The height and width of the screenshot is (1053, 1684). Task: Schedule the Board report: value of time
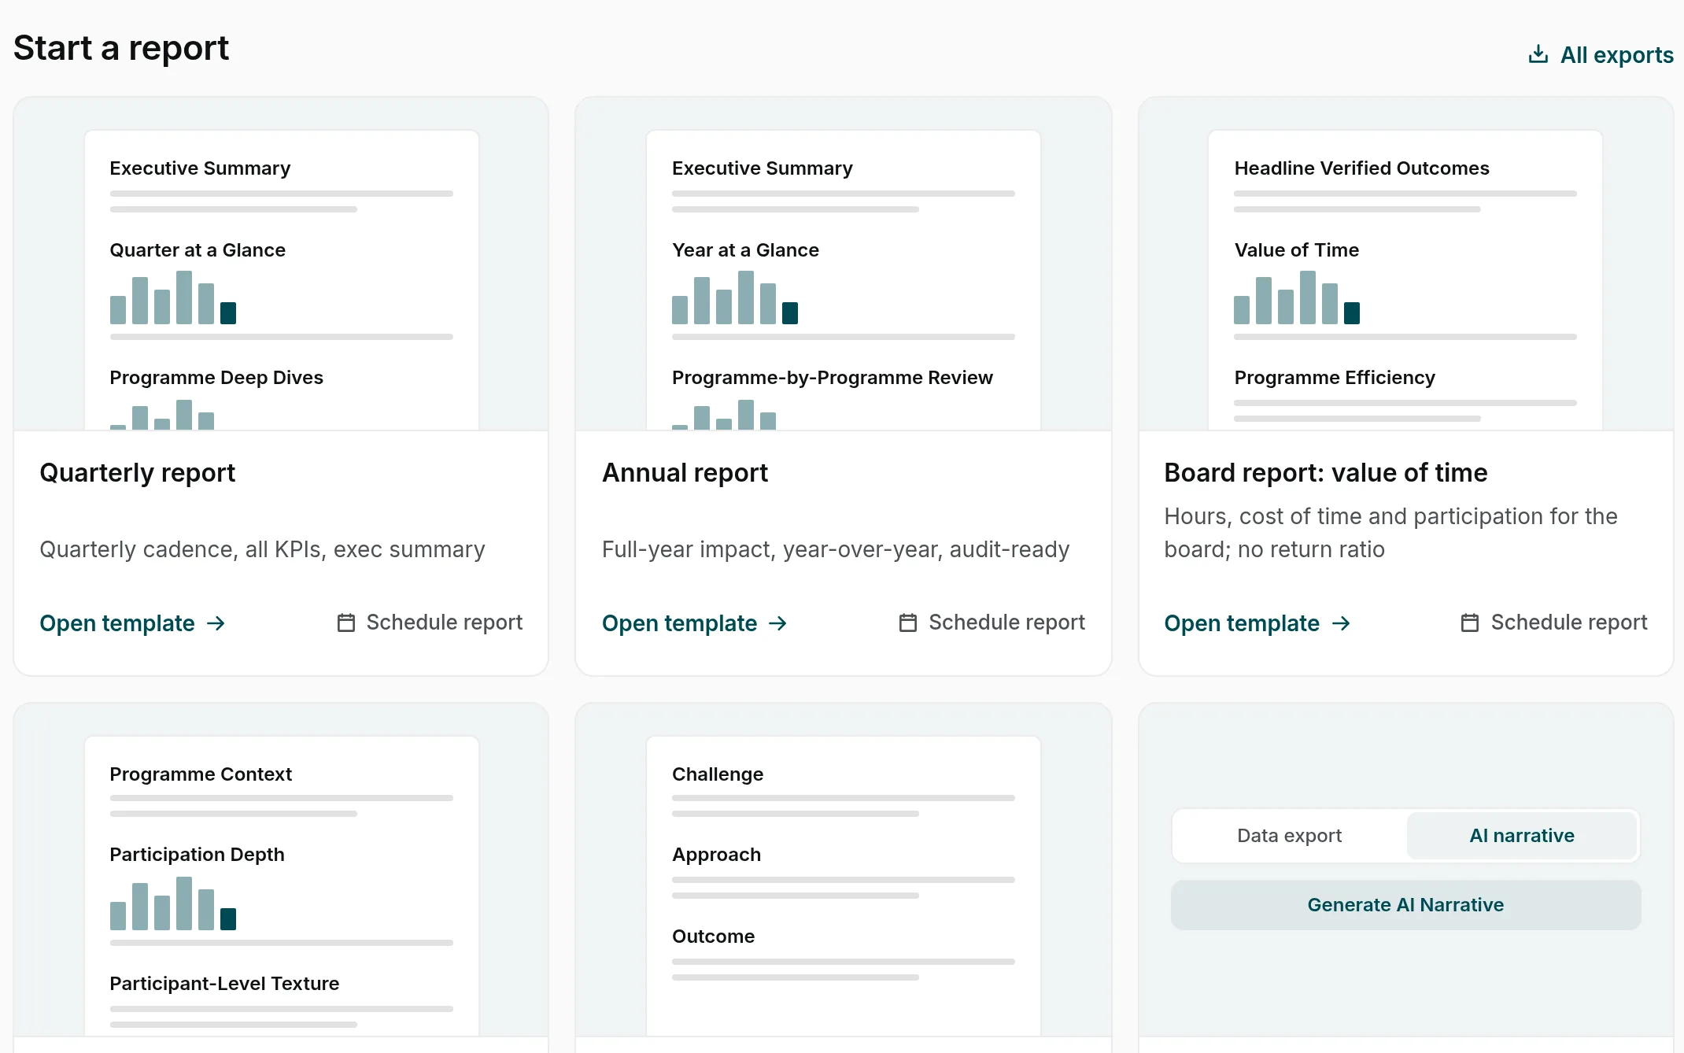[1554, 623]
